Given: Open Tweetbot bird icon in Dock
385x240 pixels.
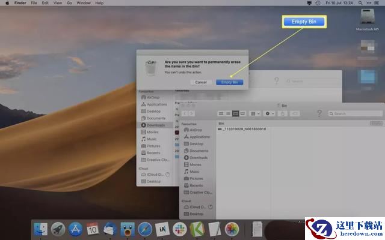Looking at the screenshot, I should coord(128,229).
